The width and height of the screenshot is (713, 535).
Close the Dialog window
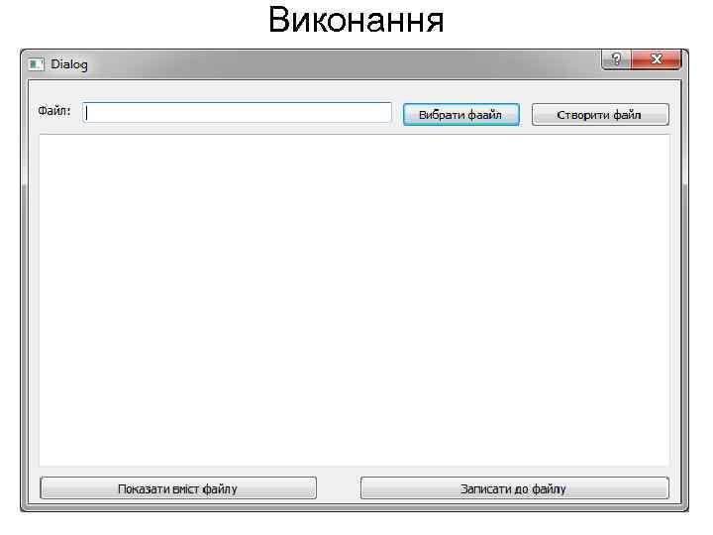tap(657, 59)
